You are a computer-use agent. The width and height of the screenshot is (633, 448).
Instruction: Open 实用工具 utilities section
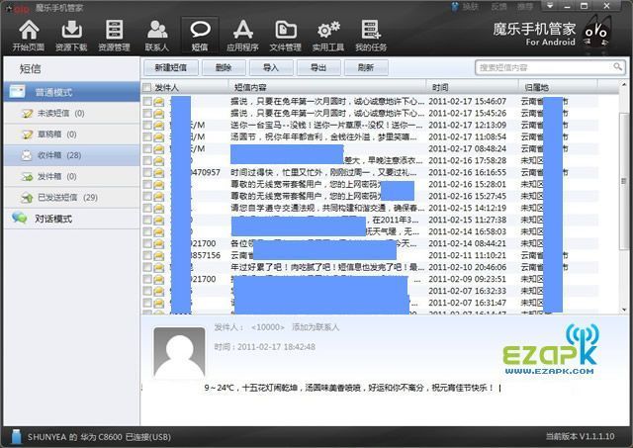click(x=328, y=36)
